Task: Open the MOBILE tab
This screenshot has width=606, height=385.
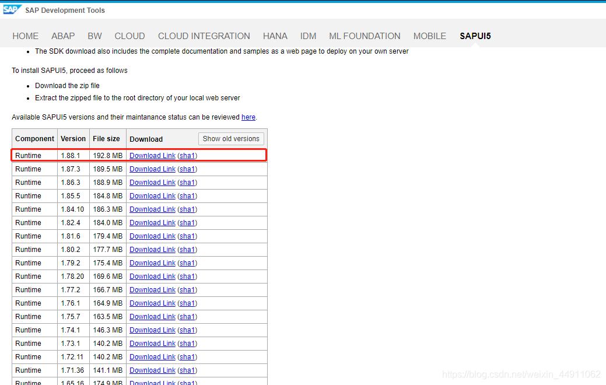Action: click(x=430, y=36)
